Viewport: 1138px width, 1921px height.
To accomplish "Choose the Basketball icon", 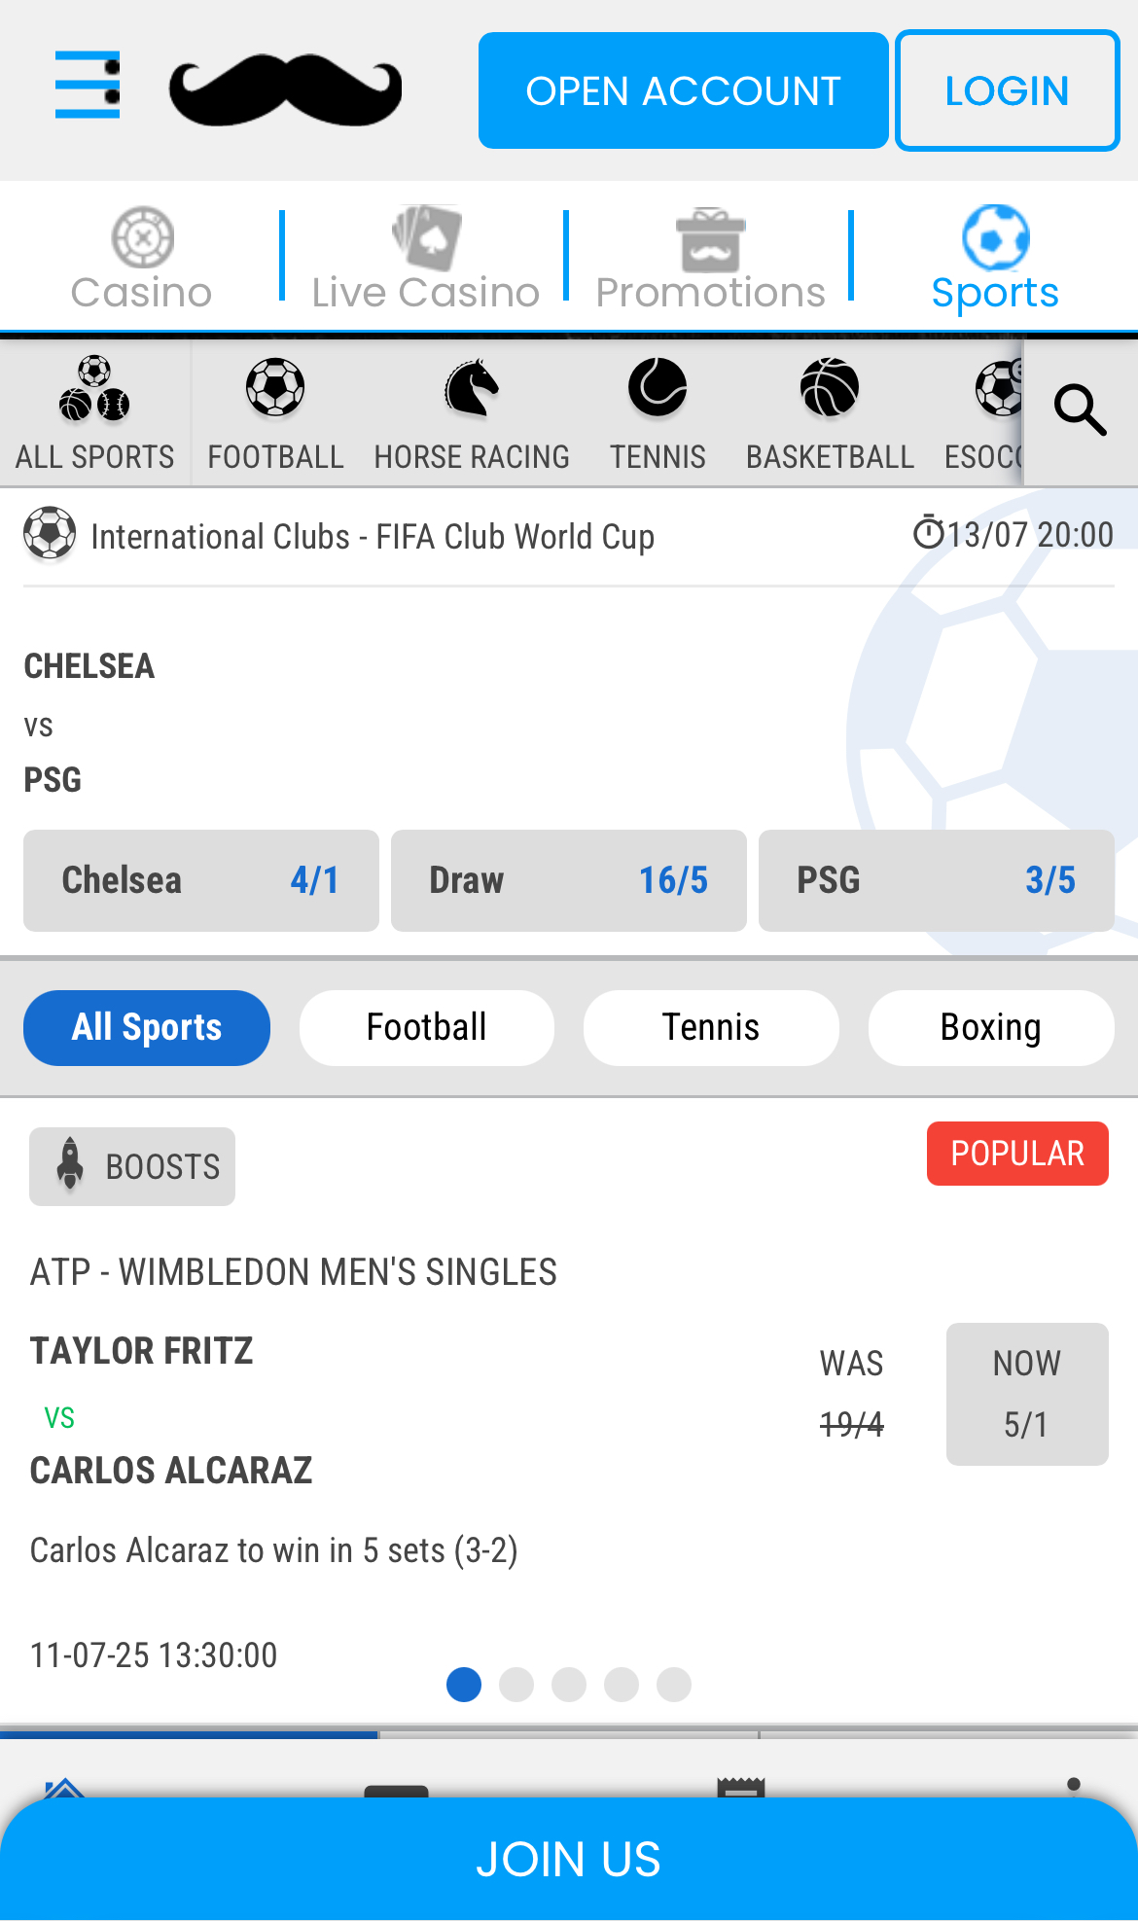I will pos(830,388).
